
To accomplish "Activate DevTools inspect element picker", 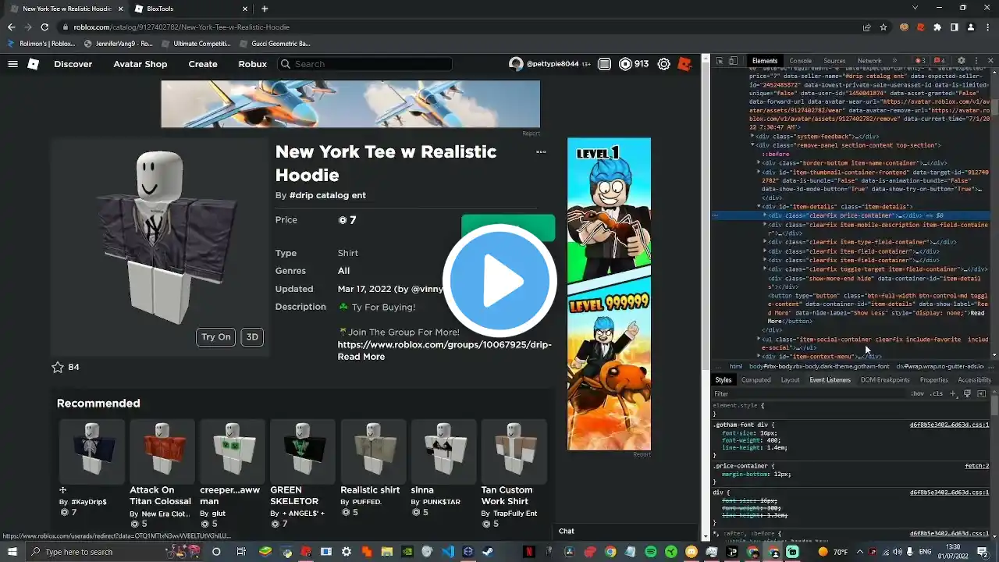I will [x=720, y=61].
